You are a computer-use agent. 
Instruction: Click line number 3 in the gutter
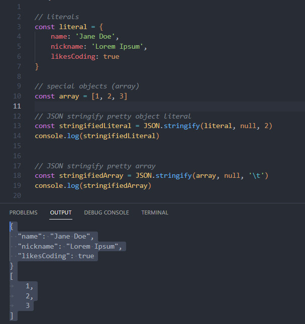[19, 27]
